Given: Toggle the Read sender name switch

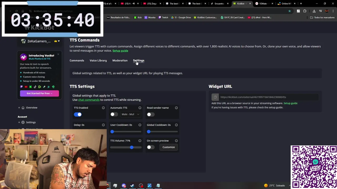Looking at the screenshot, I should click(x=151, y=114).
